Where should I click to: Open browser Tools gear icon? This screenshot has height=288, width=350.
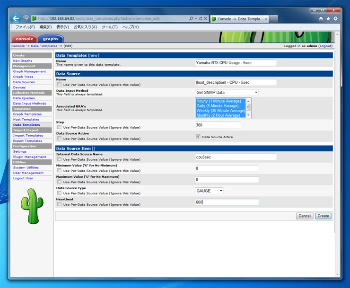[x=335, y=19]
